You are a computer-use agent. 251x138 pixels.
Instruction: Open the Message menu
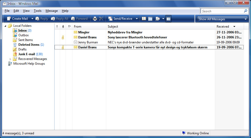pyautogui.click(x=52, y=11)
